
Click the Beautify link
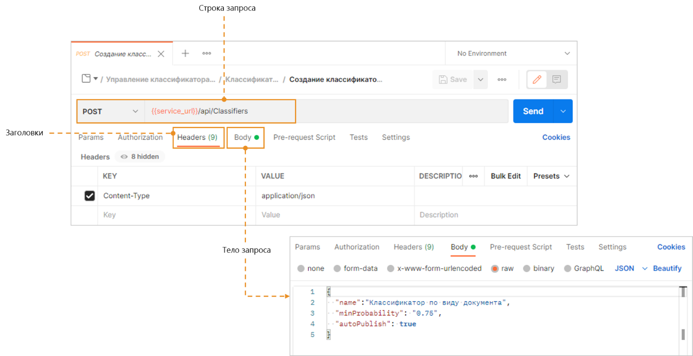point(667,269)
